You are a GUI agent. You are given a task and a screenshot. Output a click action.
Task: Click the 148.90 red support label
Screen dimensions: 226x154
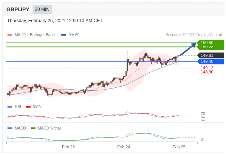click(207, 72)
